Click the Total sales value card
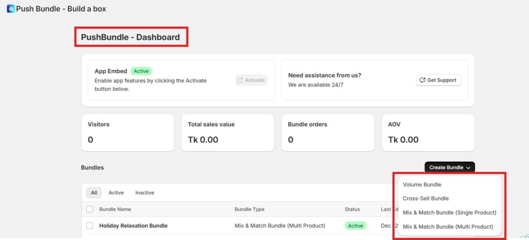Screen dimensions: 529x240 click(x=228, y=133)
